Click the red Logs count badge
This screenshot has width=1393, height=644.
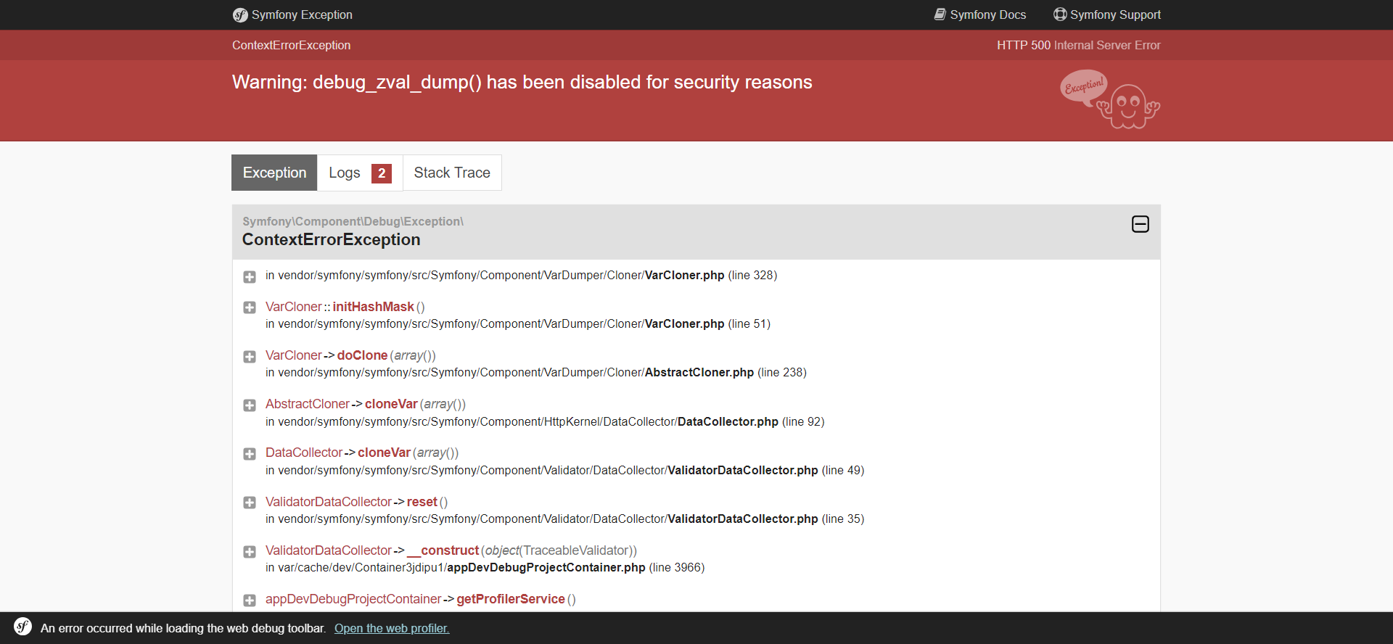381,173
